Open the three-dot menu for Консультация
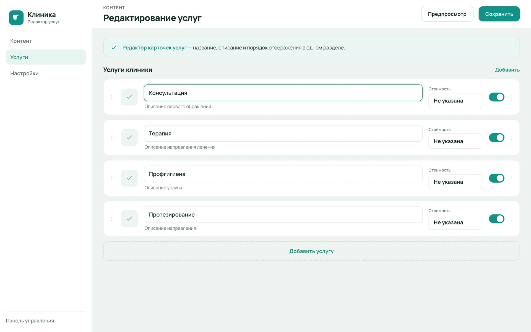The image size is (531, 332). [512, 97]
